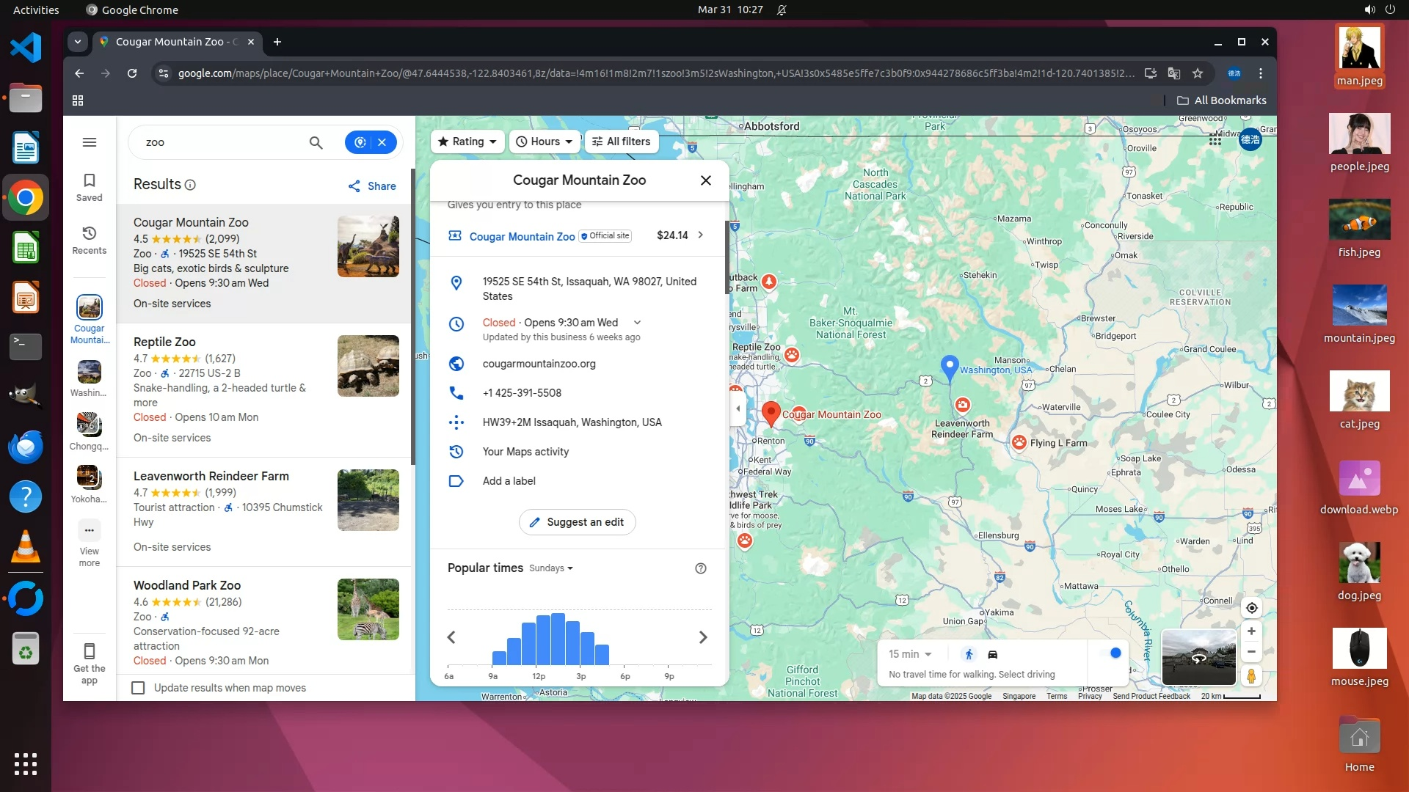Click the Suggest an edit button

[x=577, y=522]
